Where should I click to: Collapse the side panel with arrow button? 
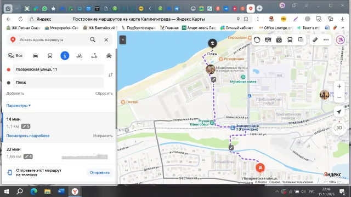pyautogui.click(x=123, y=40)
